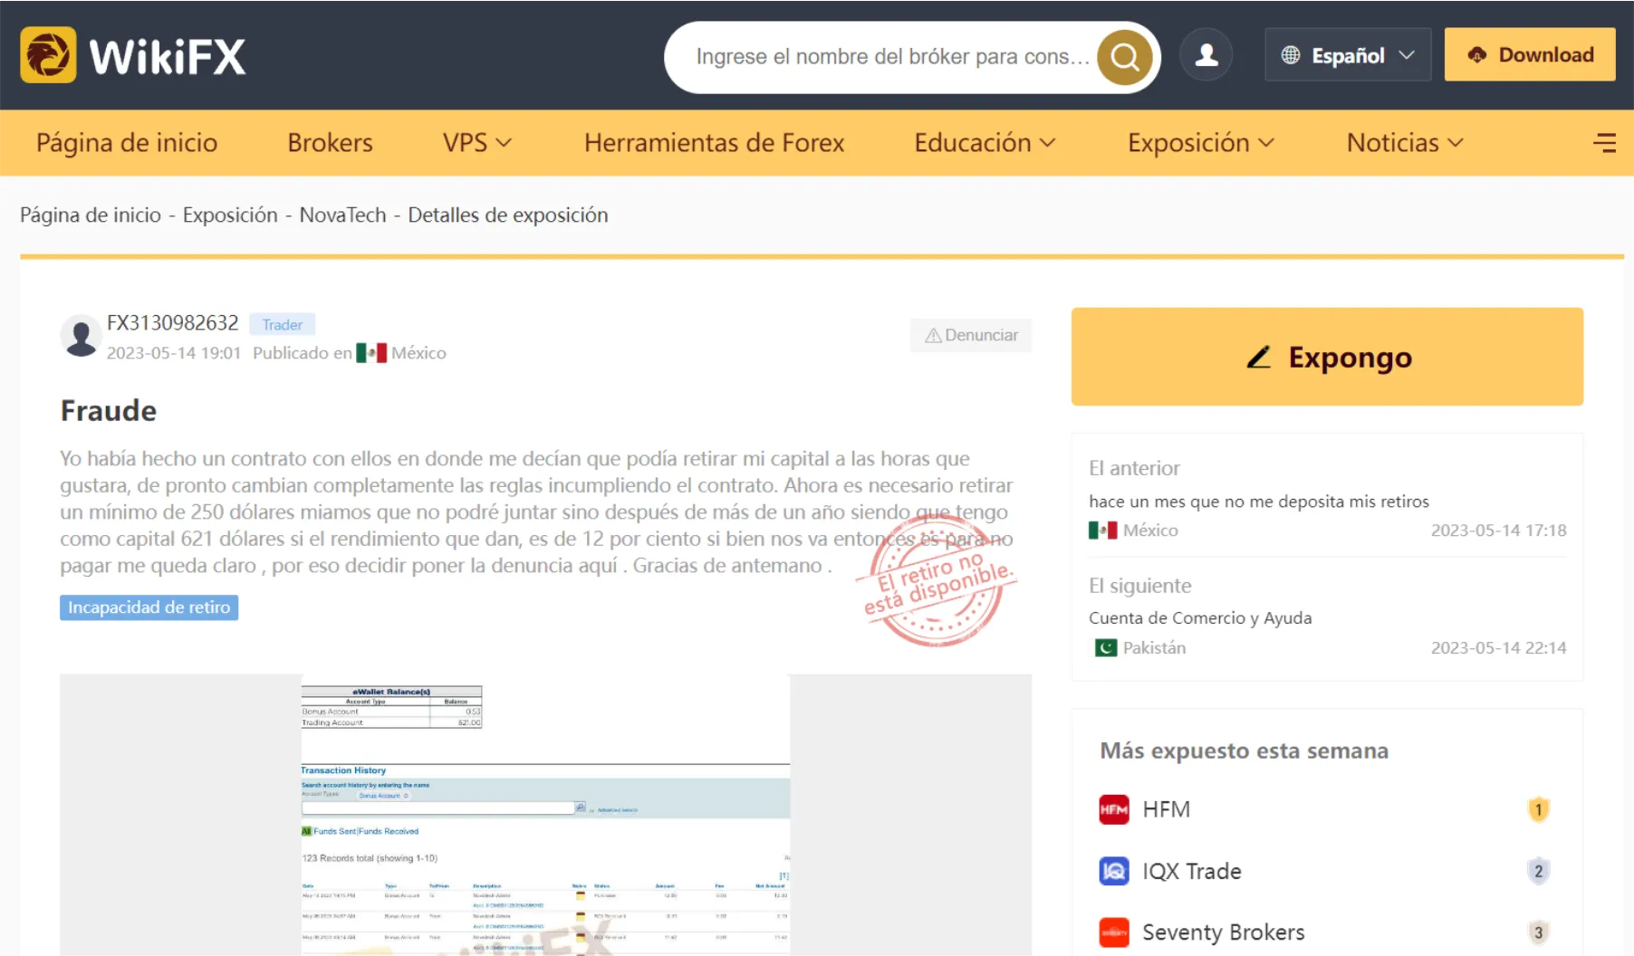The image size is (1634, 956).
Task: Click post timestamp 2023-05-14 19:01
Action: click(174, 353)
